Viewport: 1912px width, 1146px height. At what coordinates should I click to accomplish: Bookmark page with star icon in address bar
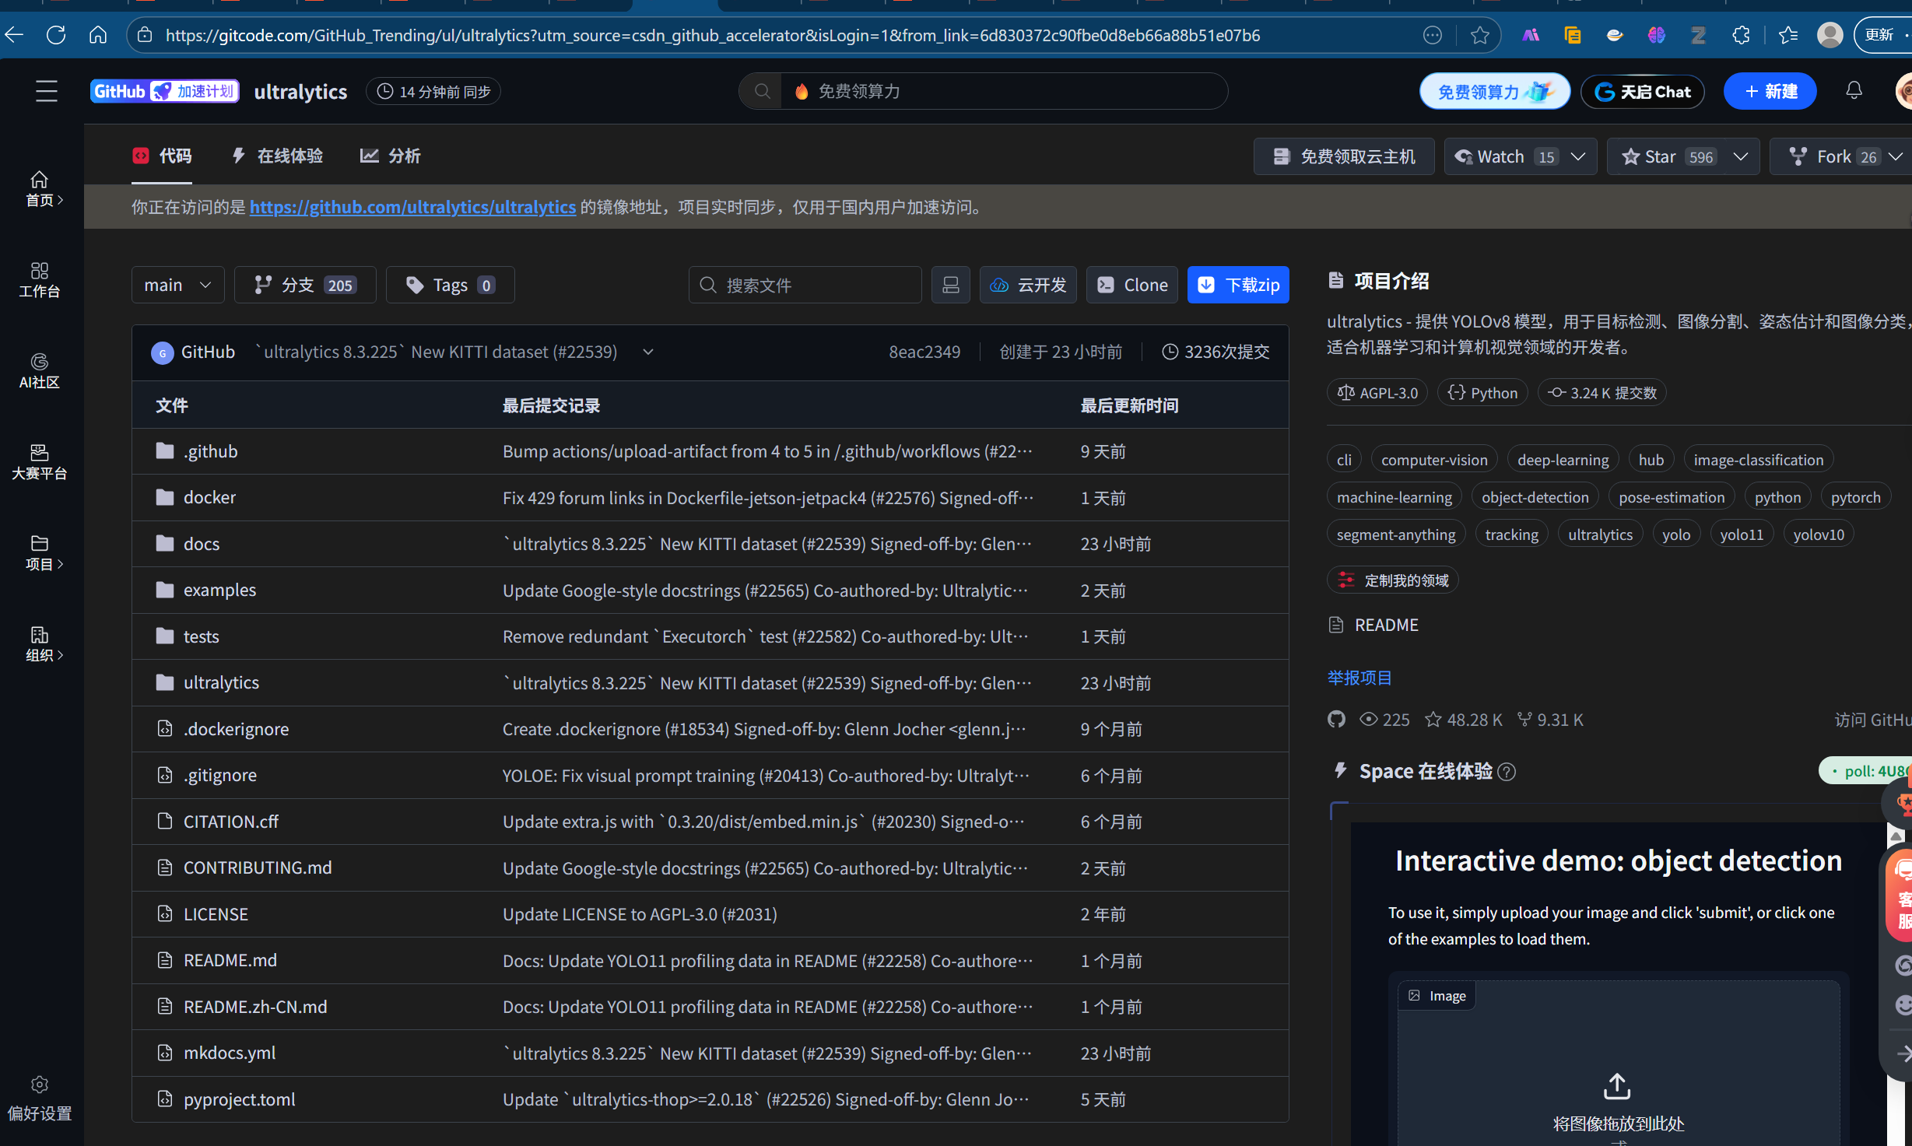point(1479,35)
